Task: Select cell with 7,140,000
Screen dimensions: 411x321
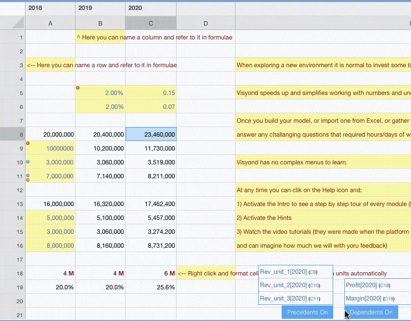Action: pyautogui.click(x=101, y=176)
